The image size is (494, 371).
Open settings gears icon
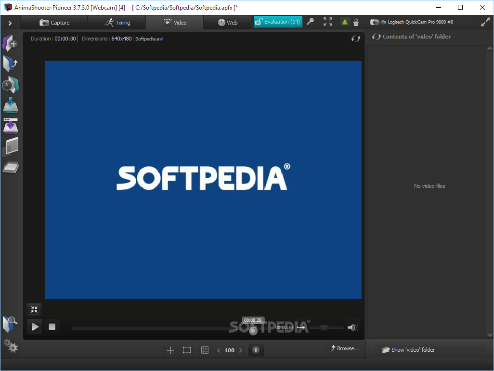(11, 346)
